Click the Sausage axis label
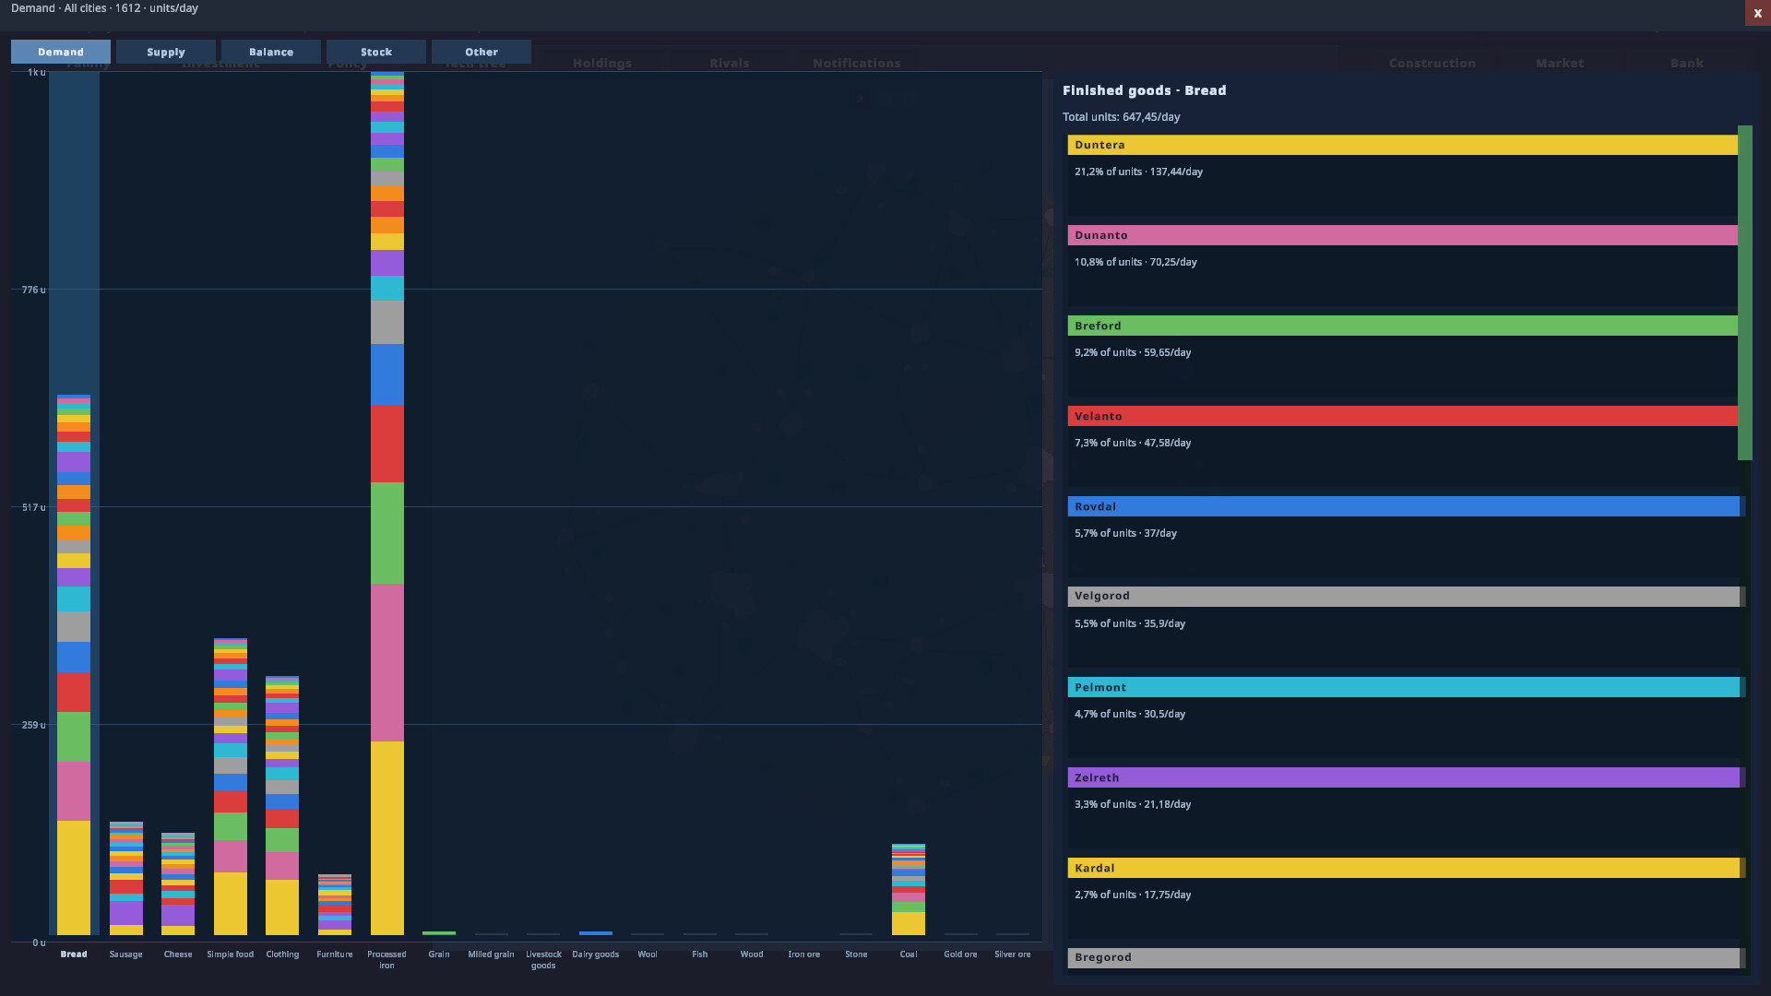1771x996 pixels. [126, 954]
